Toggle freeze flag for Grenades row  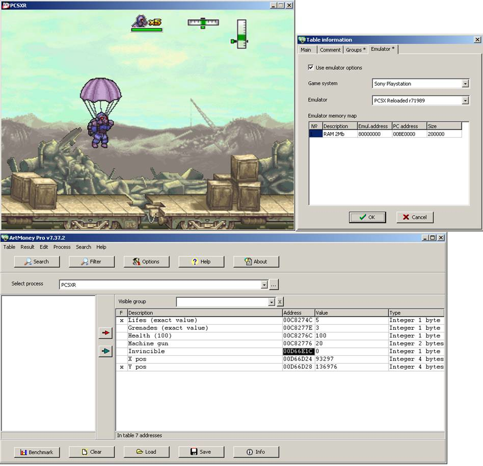pyautogui.click(x=121, y=328)
